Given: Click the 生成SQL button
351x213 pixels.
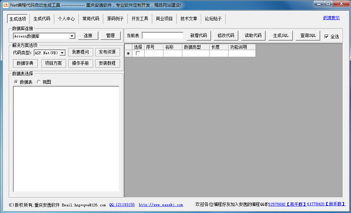Looking at the screenshot, I should pos(280,35).
